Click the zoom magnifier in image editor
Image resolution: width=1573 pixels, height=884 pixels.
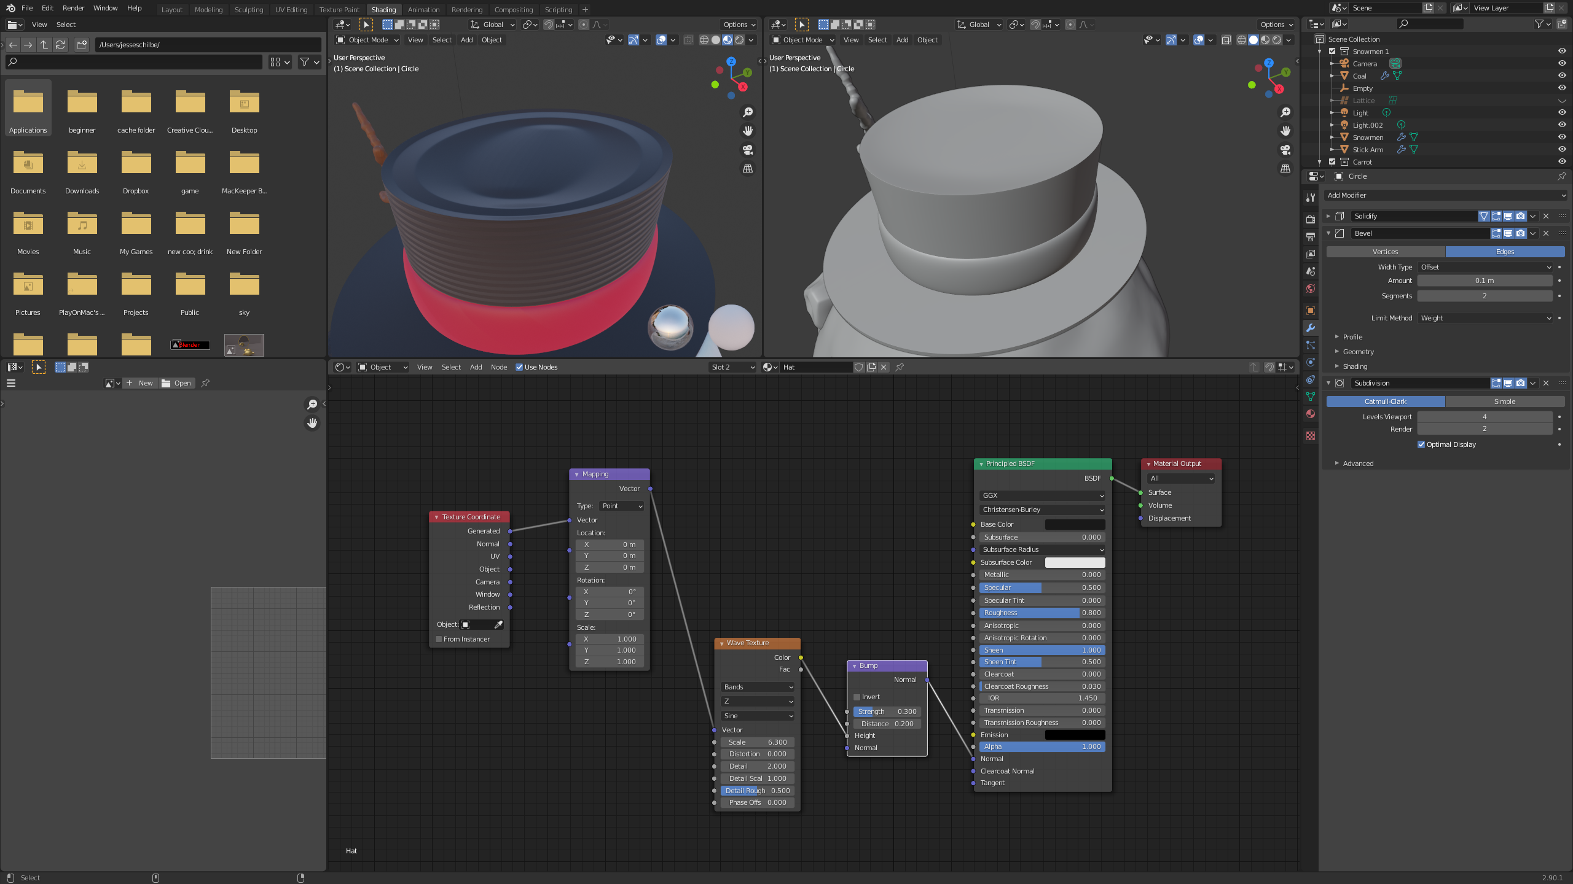312,404
